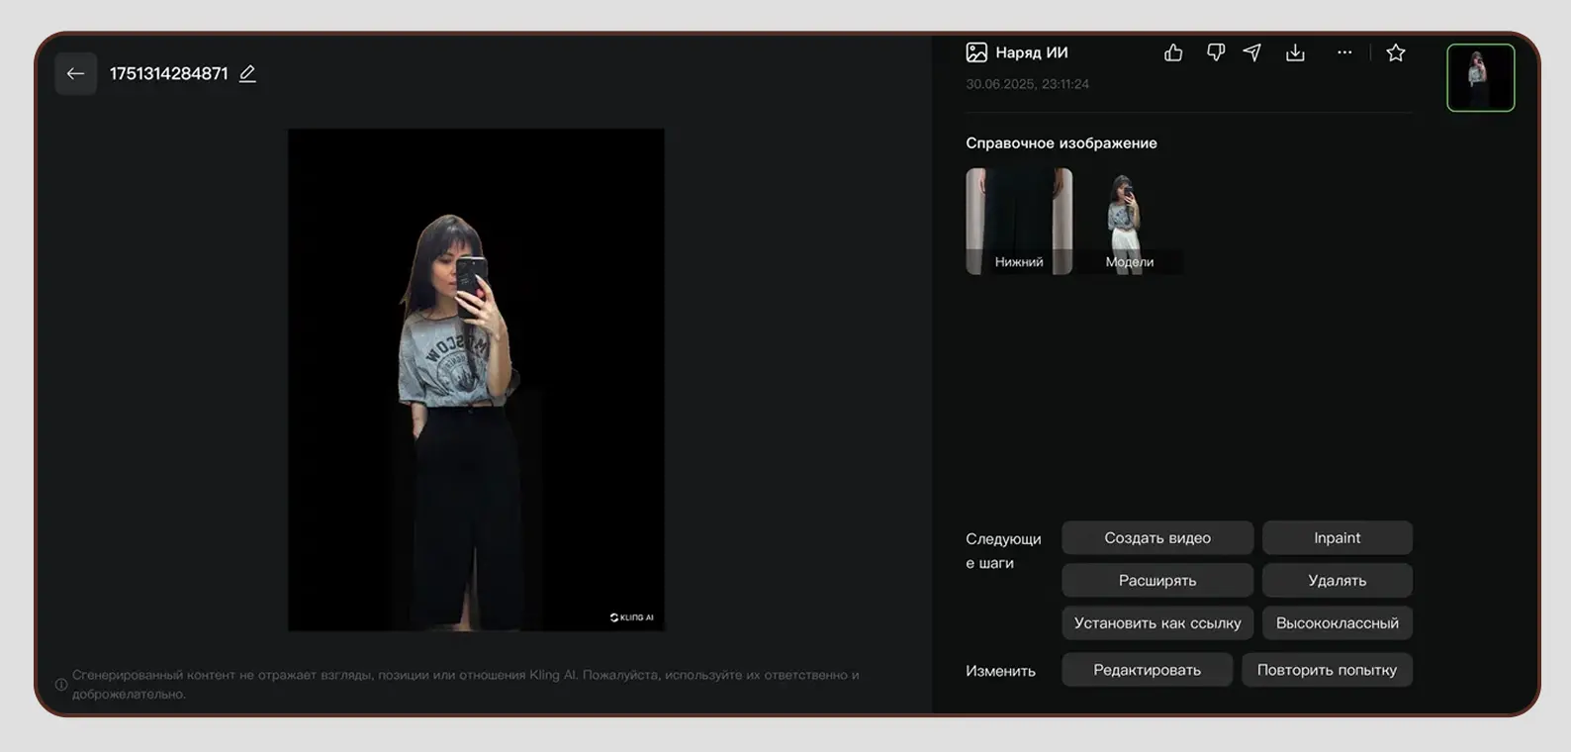Select Установить как ссылку

point(1156,623)
